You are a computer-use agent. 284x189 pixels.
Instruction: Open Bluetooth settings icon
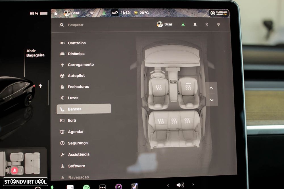coord(207,24)
